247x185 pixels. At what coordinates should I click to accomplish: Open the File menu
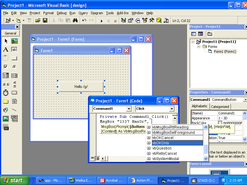[x=6, y=13]
